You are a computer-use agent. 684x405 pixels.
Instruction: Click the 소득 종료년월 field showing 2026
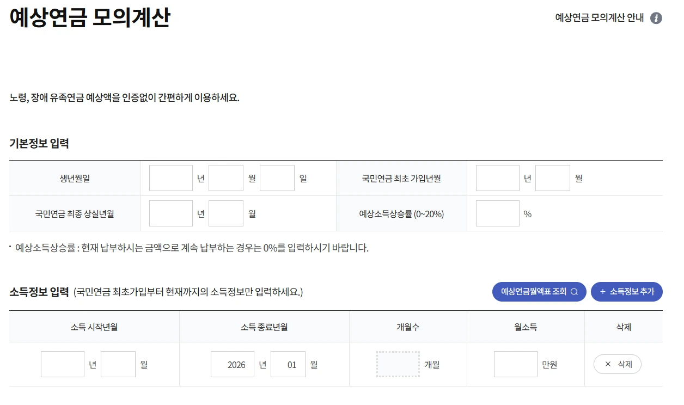[233, 364]
